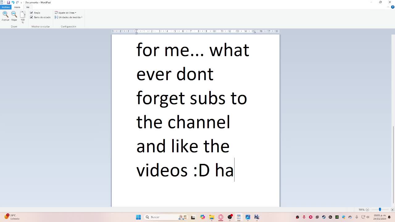
Task: Open File Explorer from the taskbar
Action: pos(211,217)
